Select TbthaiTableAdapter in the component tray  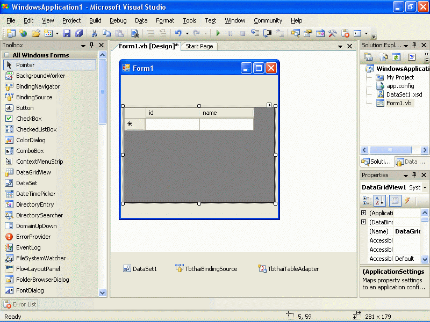[x=288, y=269]
